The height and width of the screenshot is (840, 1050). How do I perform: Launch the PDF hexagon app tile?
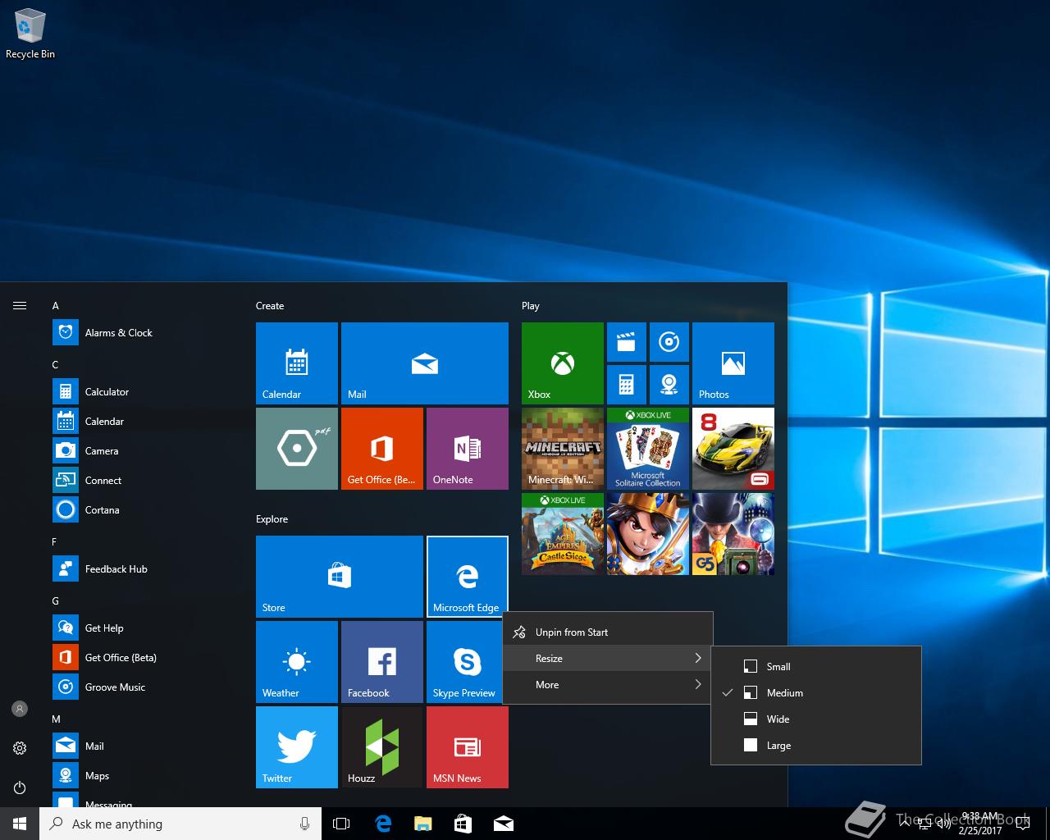(297, 449)
